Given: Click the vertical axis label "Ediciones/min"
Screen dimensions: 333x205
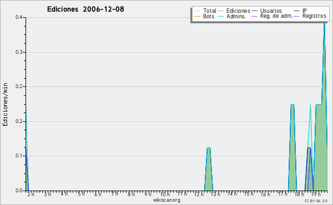Looking at the screenshot, I should point(5,104).
